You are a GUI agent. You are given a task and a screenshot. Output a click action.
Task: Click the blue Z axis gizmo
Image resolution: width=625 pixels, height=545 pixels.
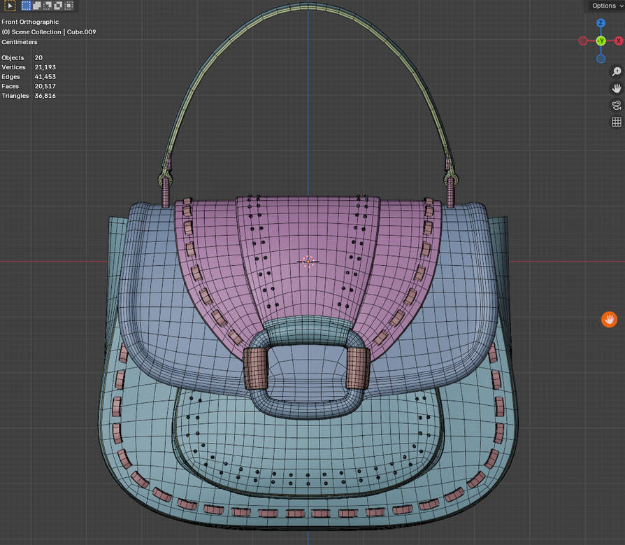pyautogui.click(x=601, y=23)
